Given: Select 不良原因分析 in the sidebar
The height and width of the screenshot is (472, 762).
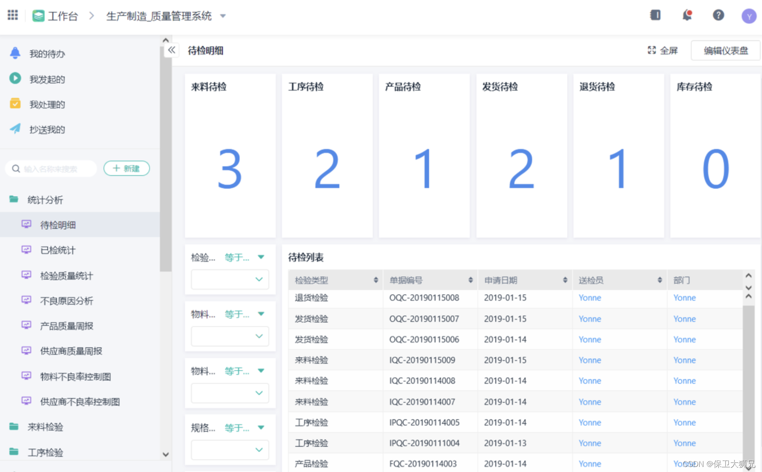Looking at the screenshot, I should 80,301.
